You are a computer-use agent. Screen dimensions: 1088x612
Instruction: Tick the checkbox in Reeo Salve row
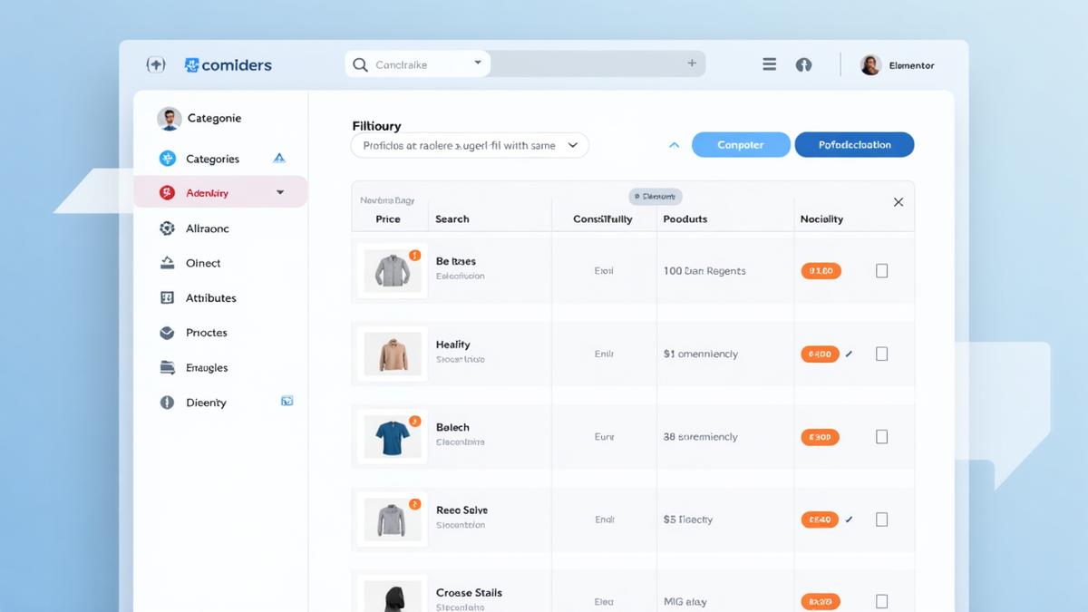coord(881,520)
